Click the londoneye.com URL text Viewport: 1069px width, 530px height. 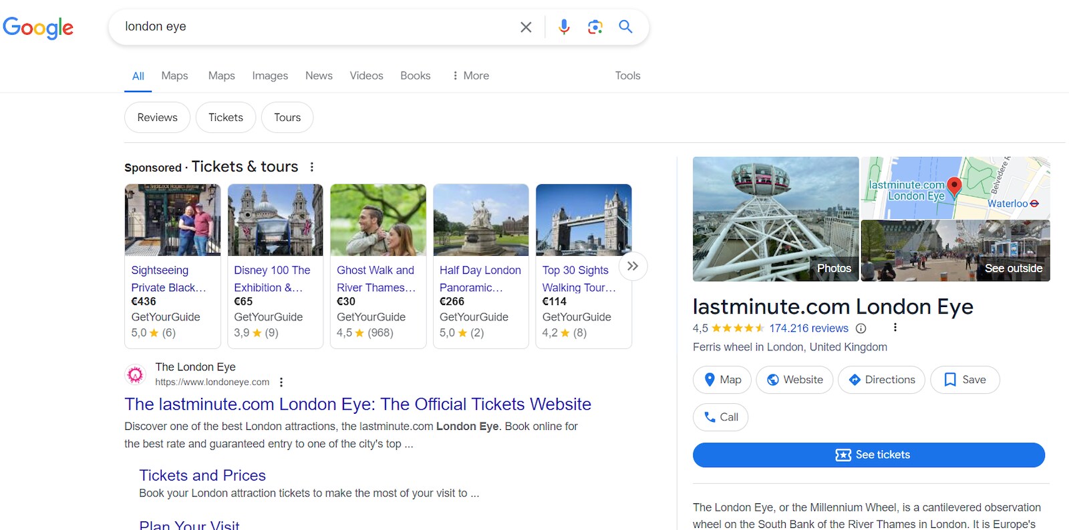point(212,382)
